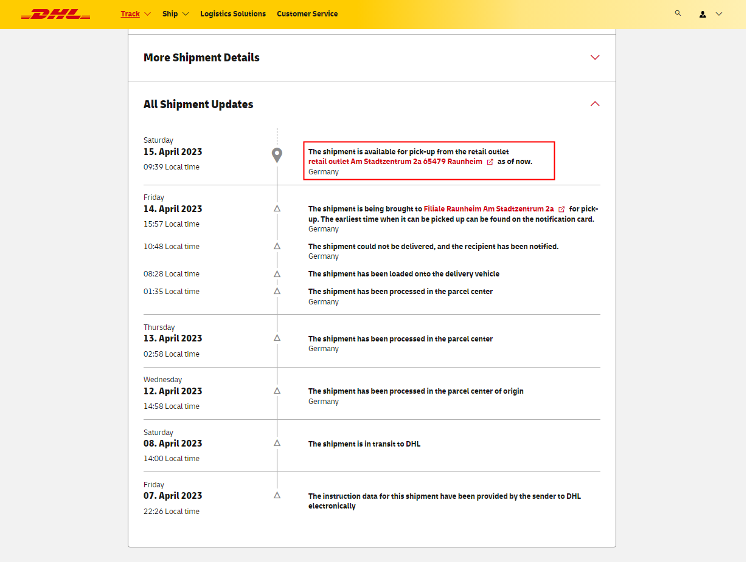Click the map pin location marker
This screenshot has width=747, height=562.
coord(277,155)
